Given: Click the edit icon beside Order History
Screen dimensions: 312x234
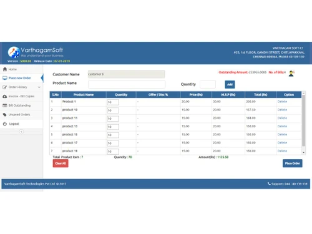Looking at the screenshot, I should pyautogui.click(x=5, y=87).
